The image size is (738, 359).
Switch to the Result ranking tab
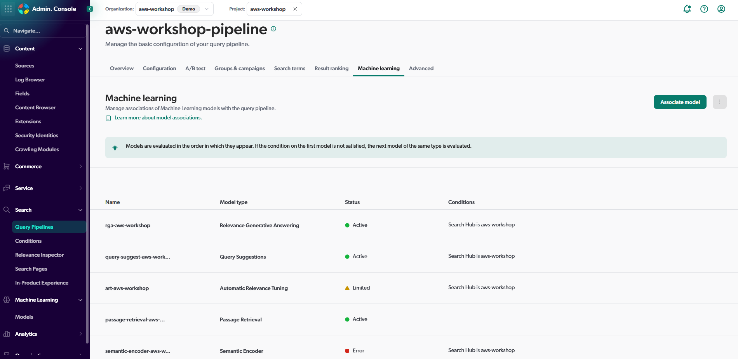(x=331, y=68)
